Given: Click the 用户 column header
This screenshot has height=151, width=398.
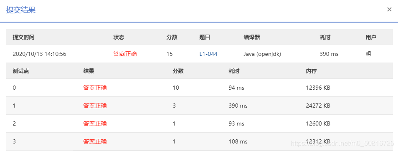Looking at the screenshot, I should pyautogui.click(x=371, y=37).
